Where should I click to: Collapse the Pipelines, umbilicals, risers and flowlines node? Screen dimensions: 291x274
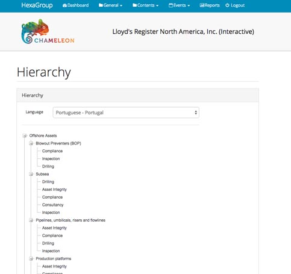point(31,220)
